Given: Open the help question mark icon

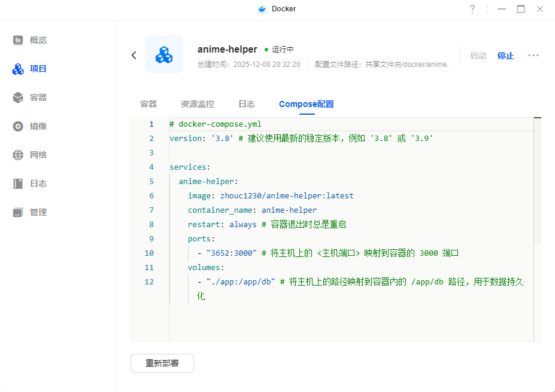Looking at the screenshot, I should tap(472, 9).
